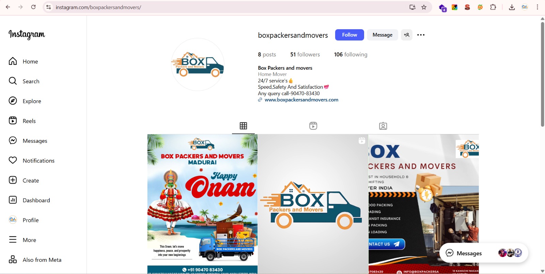Switch to the Reels profile tab
This screenshot has width=545, height=274.
313,126
